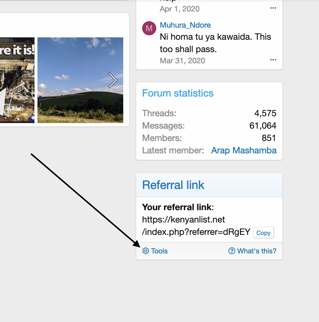Image resolution: width=319 pixels, height=322 pixels.
Task: Click the Apr 1, 2020 timestamp
Action: (x=180, y=9)
